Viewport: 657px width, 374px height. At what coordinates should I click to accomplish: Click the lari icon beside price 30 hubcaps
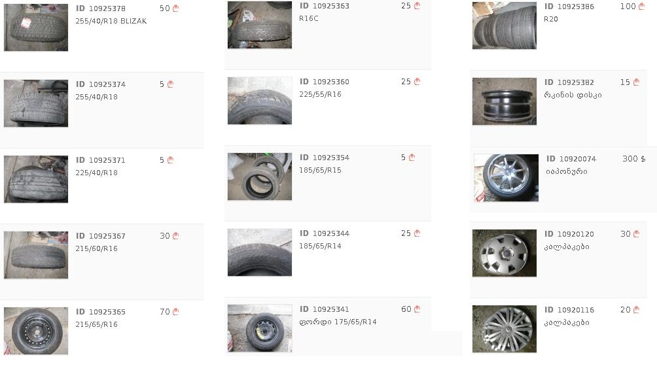(637, 234)
